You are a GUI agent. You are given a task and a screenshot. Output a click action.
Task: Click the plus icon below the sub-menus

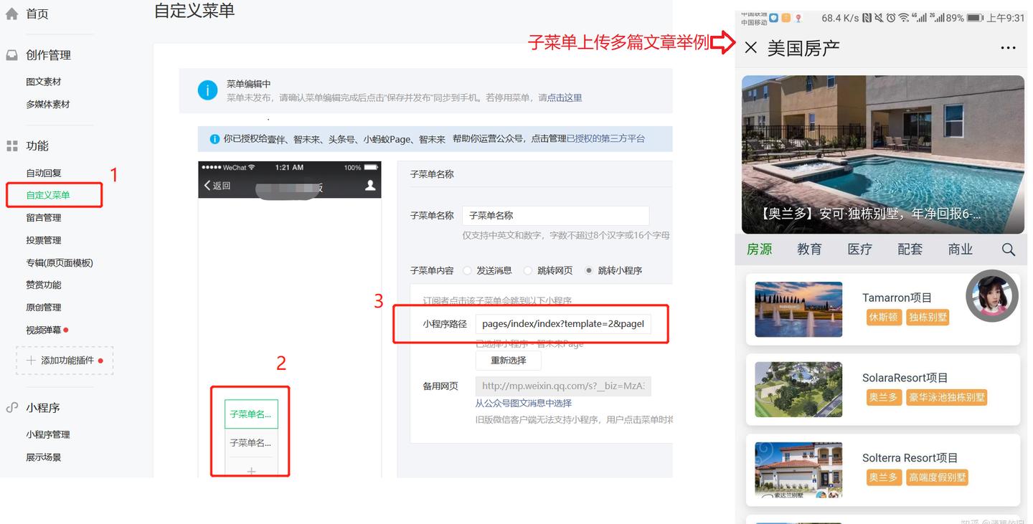(251, 471)
